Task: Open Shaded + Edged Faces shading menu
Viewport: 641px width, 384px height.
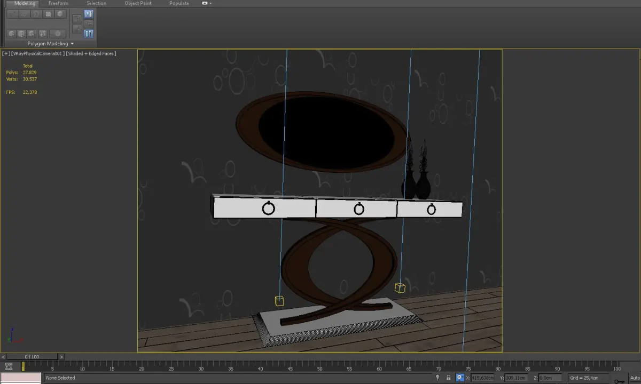Action: (91, 53)
